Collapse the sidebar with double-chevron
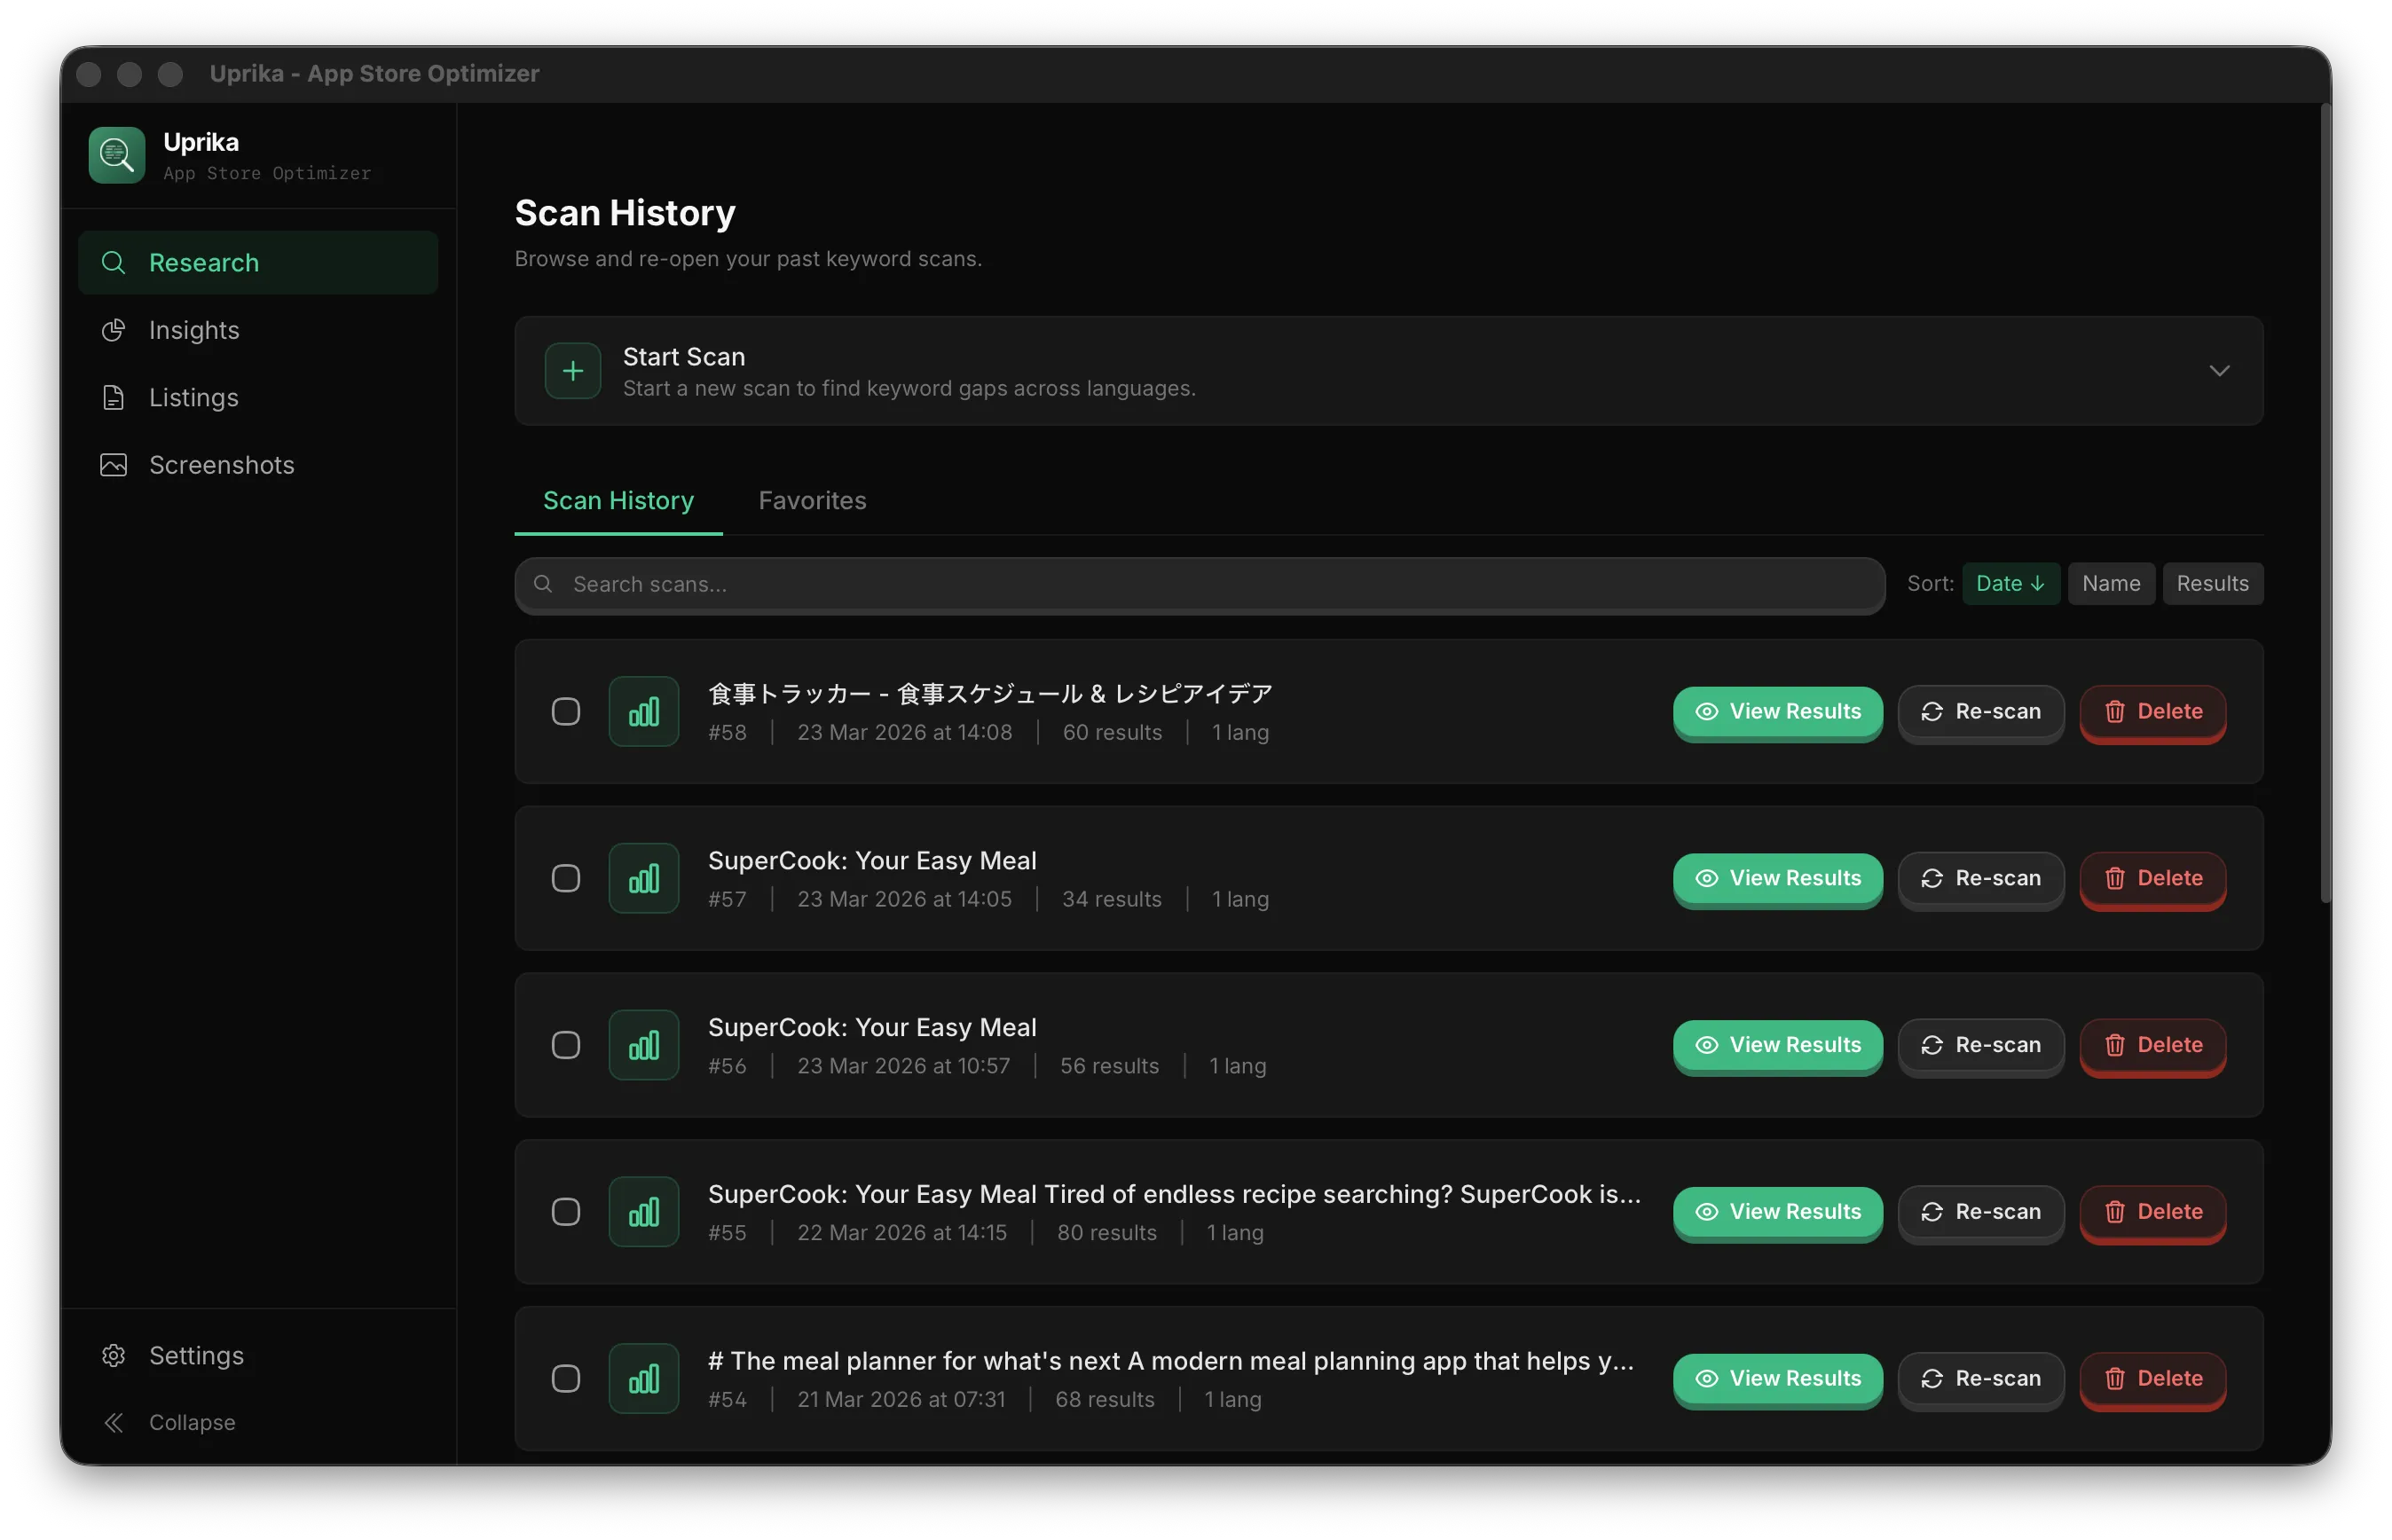The image size is (2392, 1540). click(114, 1422)
